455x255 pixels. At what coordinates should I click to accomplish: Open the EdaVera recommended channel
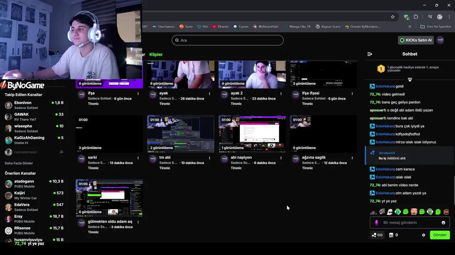coord(34,207)
